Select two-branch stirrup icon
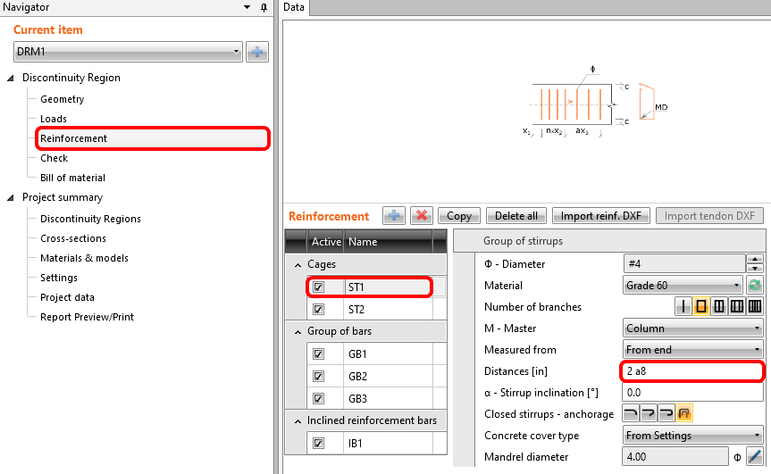 (701, 306)
